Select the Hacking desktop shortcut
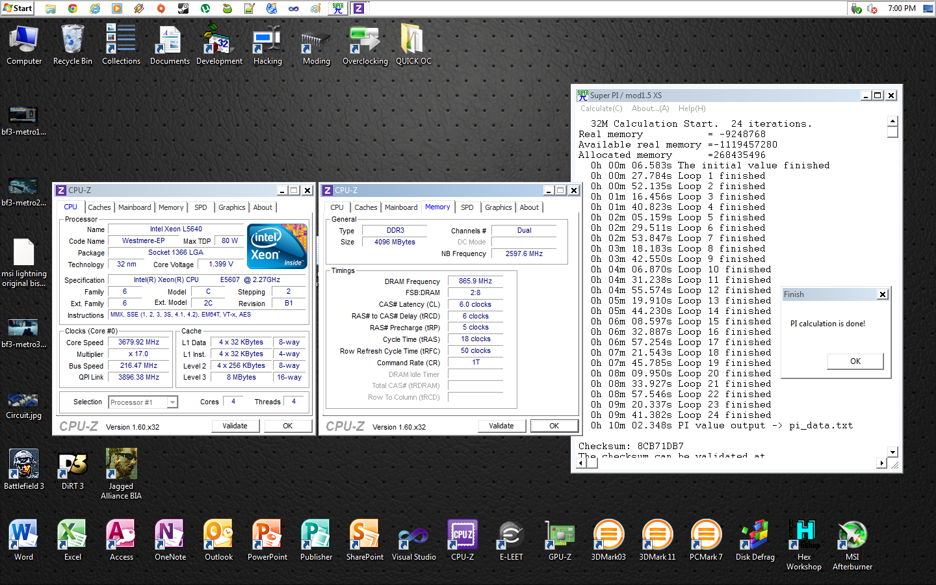936x585 pixels. pos(267,45)
